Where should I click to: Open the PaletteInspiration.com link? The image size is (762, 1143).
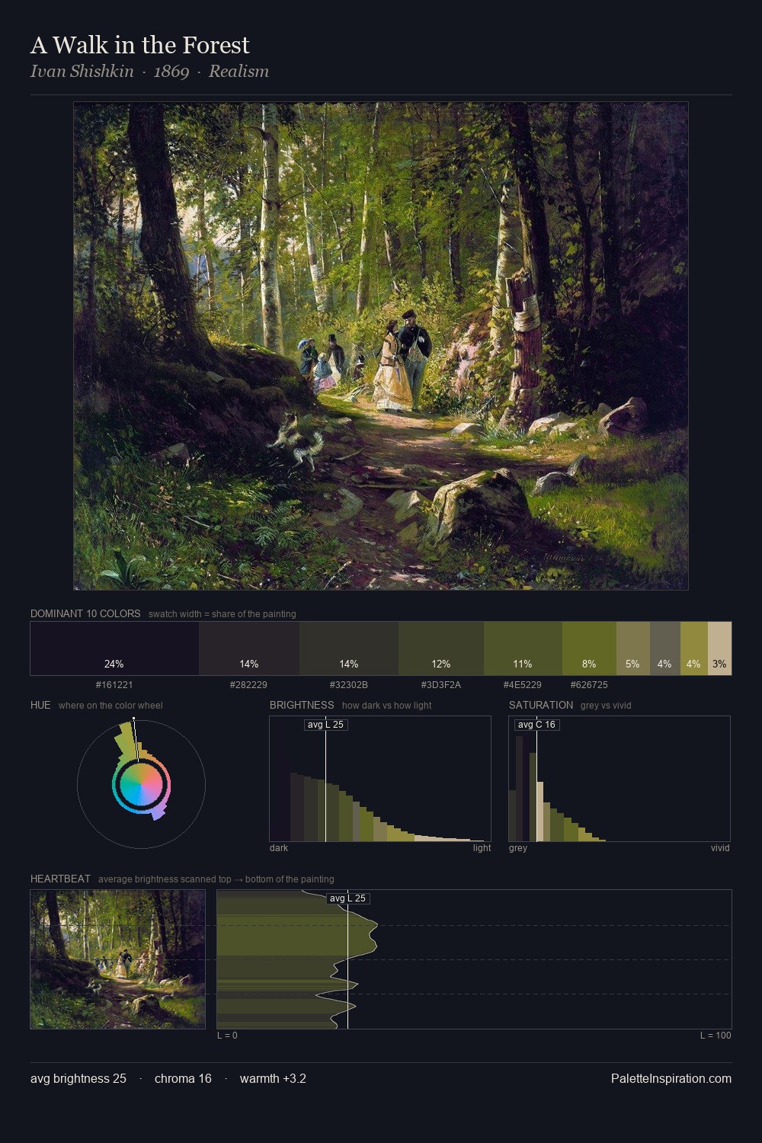coord(671,1079)
